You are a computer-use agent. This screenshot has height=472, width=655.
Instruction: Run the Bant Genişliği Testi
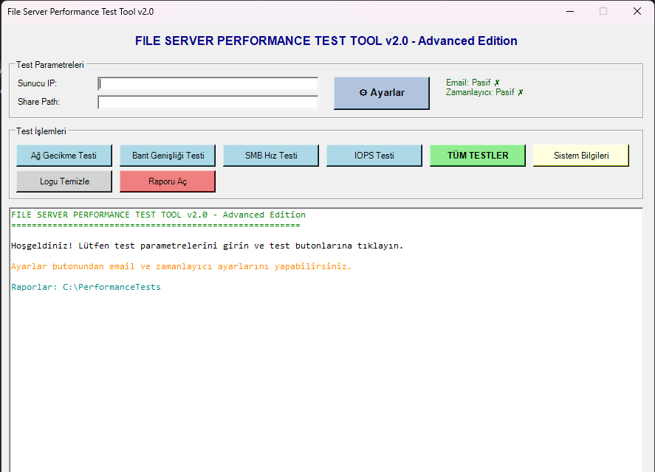167,156
